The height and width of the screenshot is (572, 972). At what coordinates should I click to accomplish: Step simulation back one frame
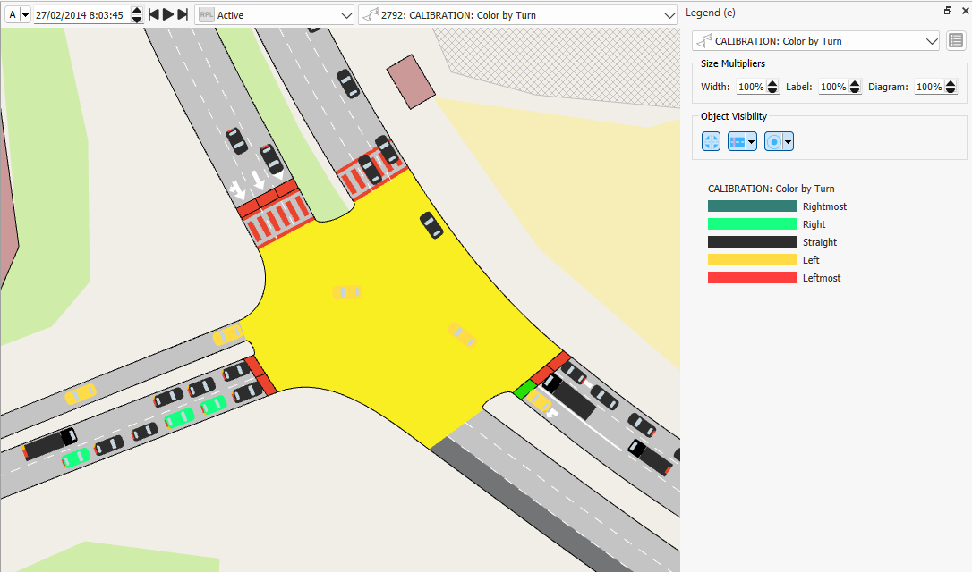pos(153,14)
